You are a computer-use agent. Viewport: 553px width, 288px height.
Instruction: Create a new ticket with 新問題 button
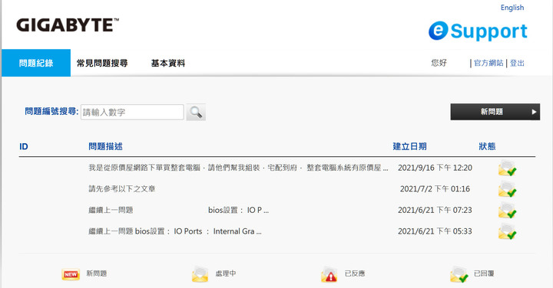tap(495, 112)
